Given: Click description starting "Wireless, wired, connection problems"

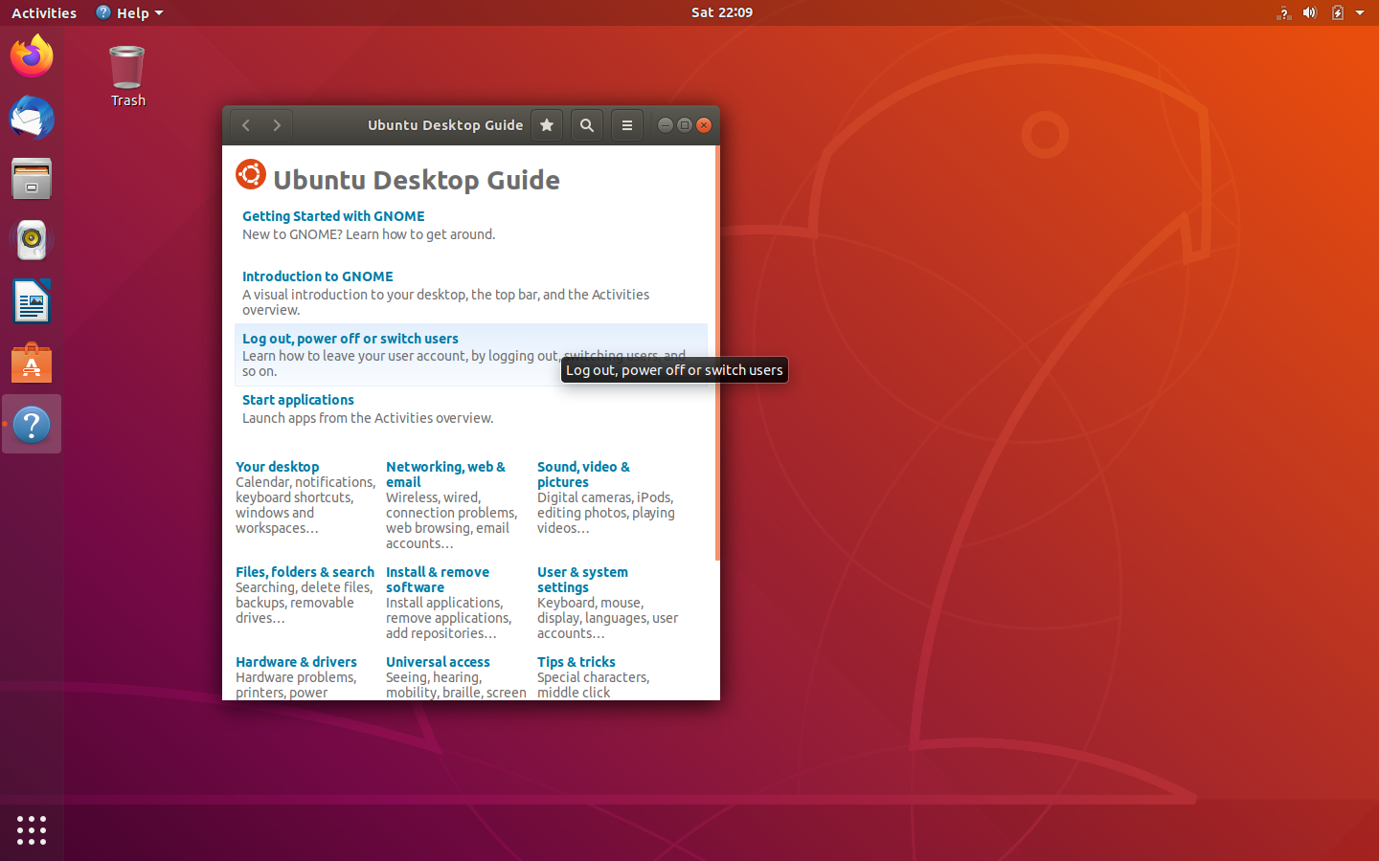Looking at the screenshot, I should [451, 520].
